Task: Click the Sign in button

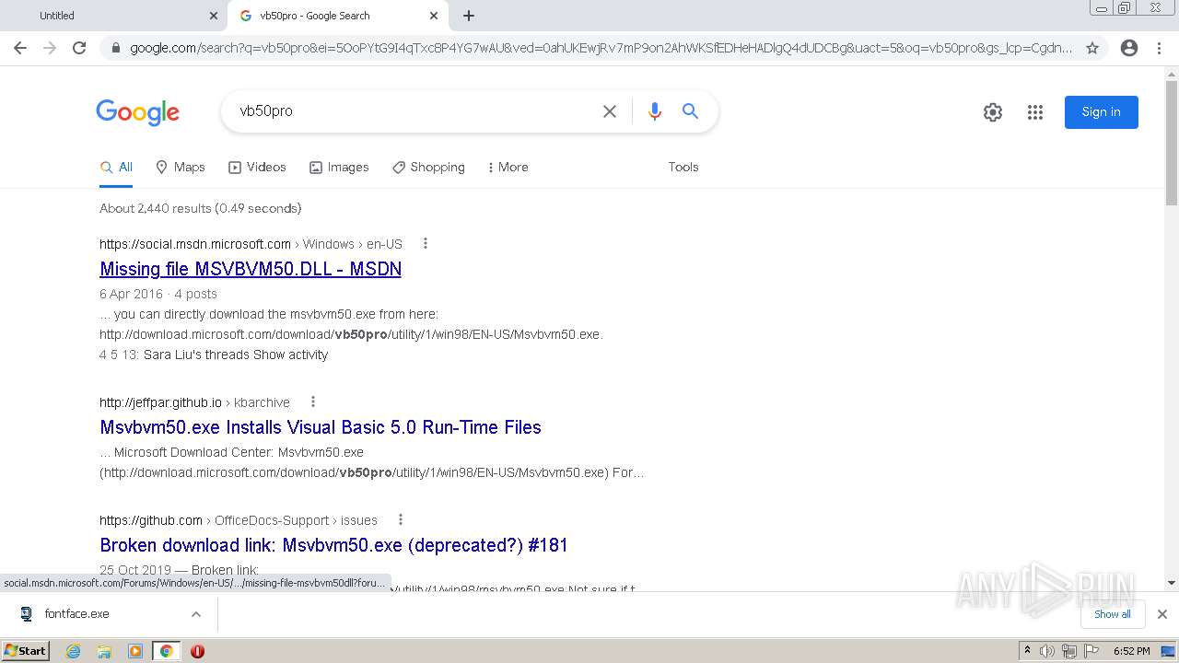Action: point(1102,112)
